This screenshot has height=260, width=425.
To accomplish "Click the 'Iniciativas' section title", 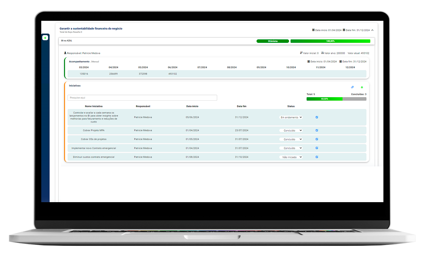I will (x=75, y=85).
